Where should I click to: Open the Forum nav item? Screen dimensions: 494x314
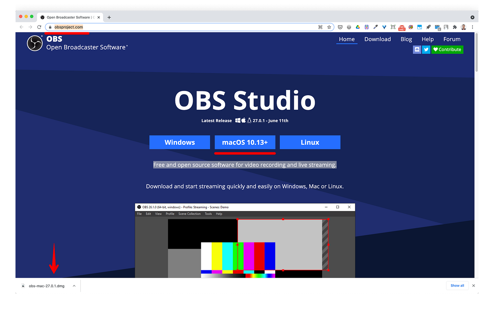[452, 39]
